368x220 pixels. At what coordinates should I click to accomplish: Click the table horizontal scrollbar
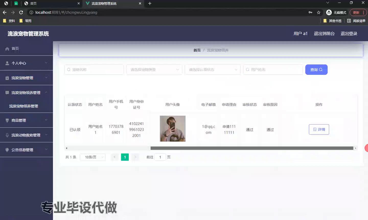252,148
